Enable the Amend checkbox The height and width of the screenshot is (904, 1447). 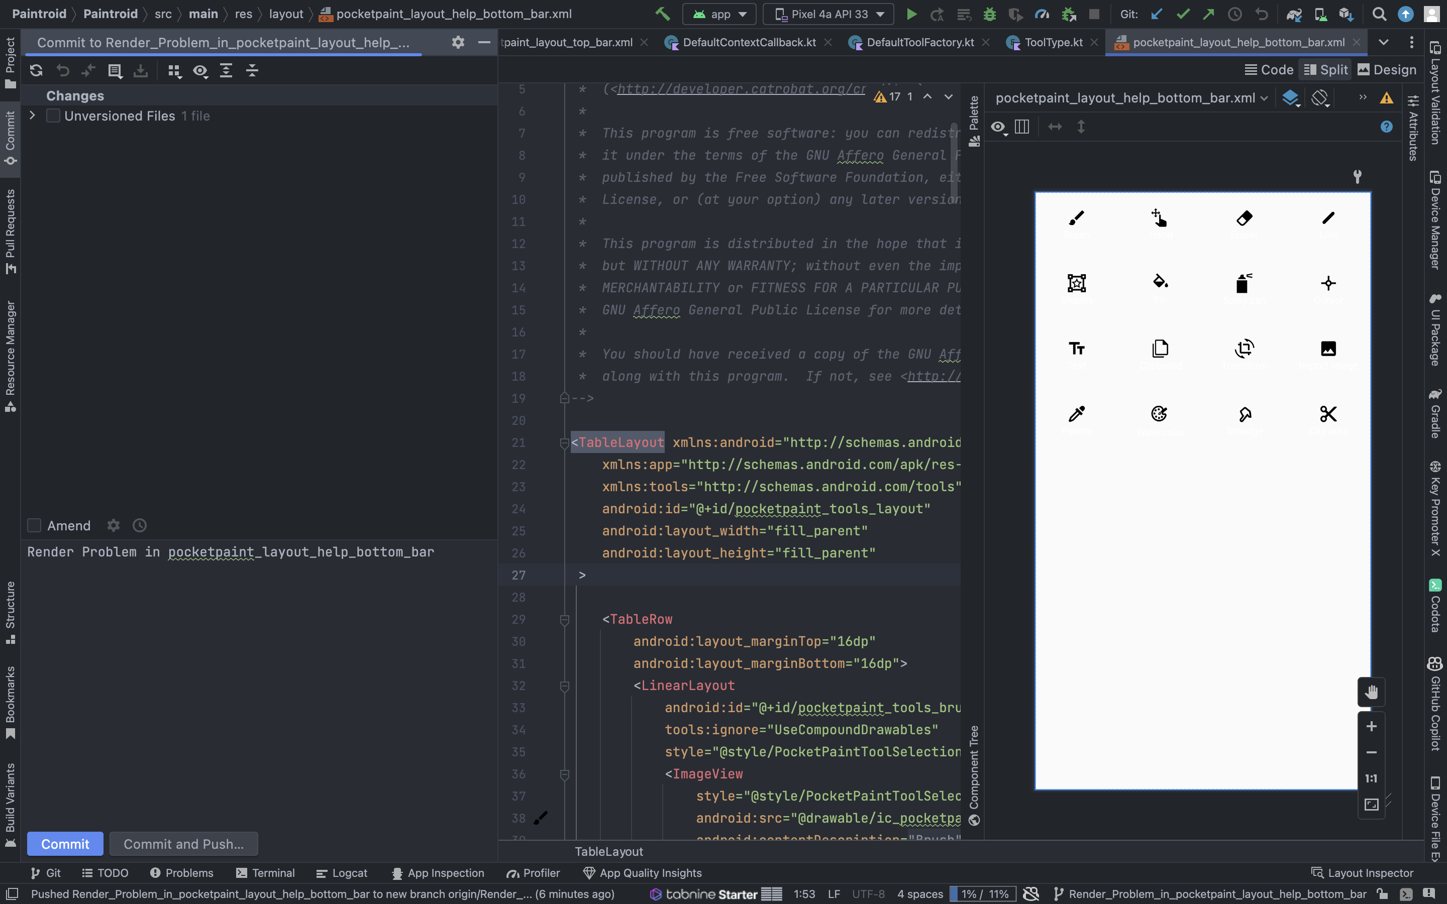pos(34,525)
